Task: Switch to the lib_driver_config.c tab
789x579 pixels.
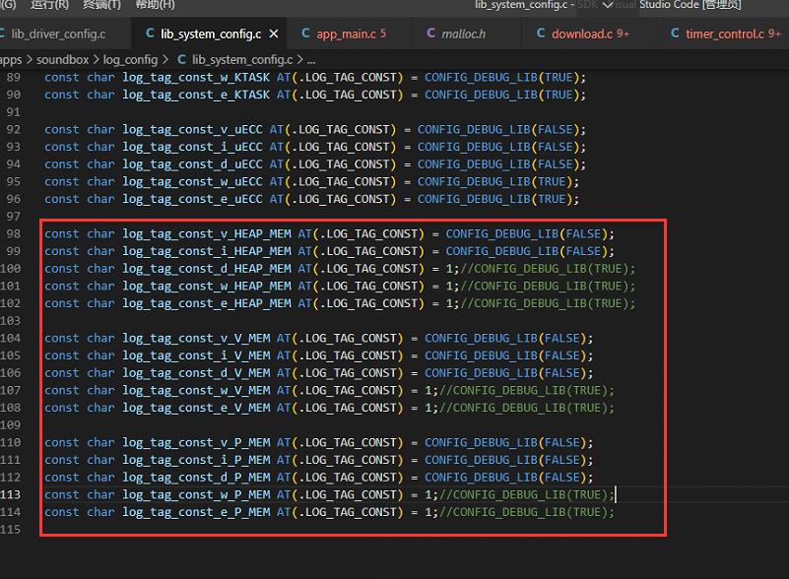Action: tap(58, 33)
